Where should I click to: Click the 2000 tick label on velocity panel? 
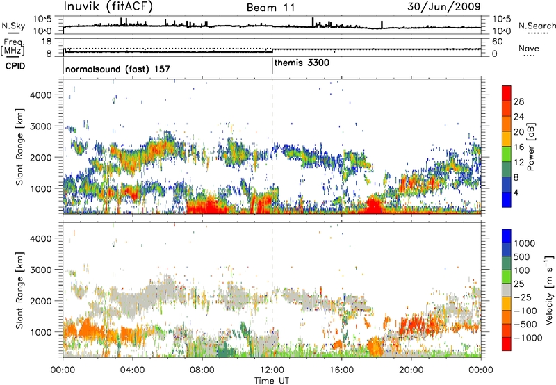(x=41, y=301)
